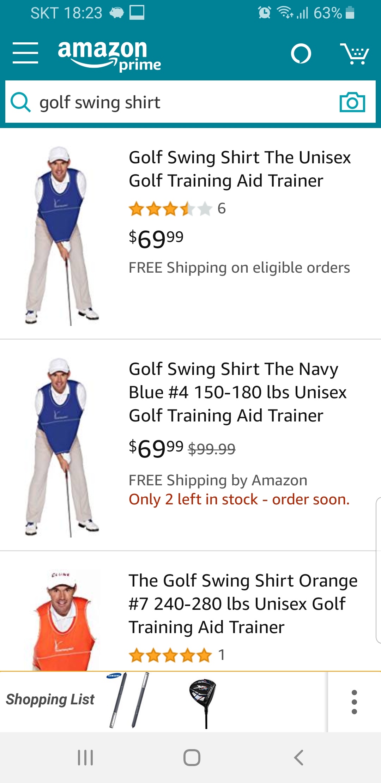This screenshot has width=381, height=783.
Task: Edit the "golf swing shirt" search field
Action: click(183, 102)
